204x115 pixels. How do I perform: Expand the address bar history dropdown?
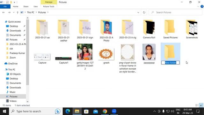[x=138, y=12]
